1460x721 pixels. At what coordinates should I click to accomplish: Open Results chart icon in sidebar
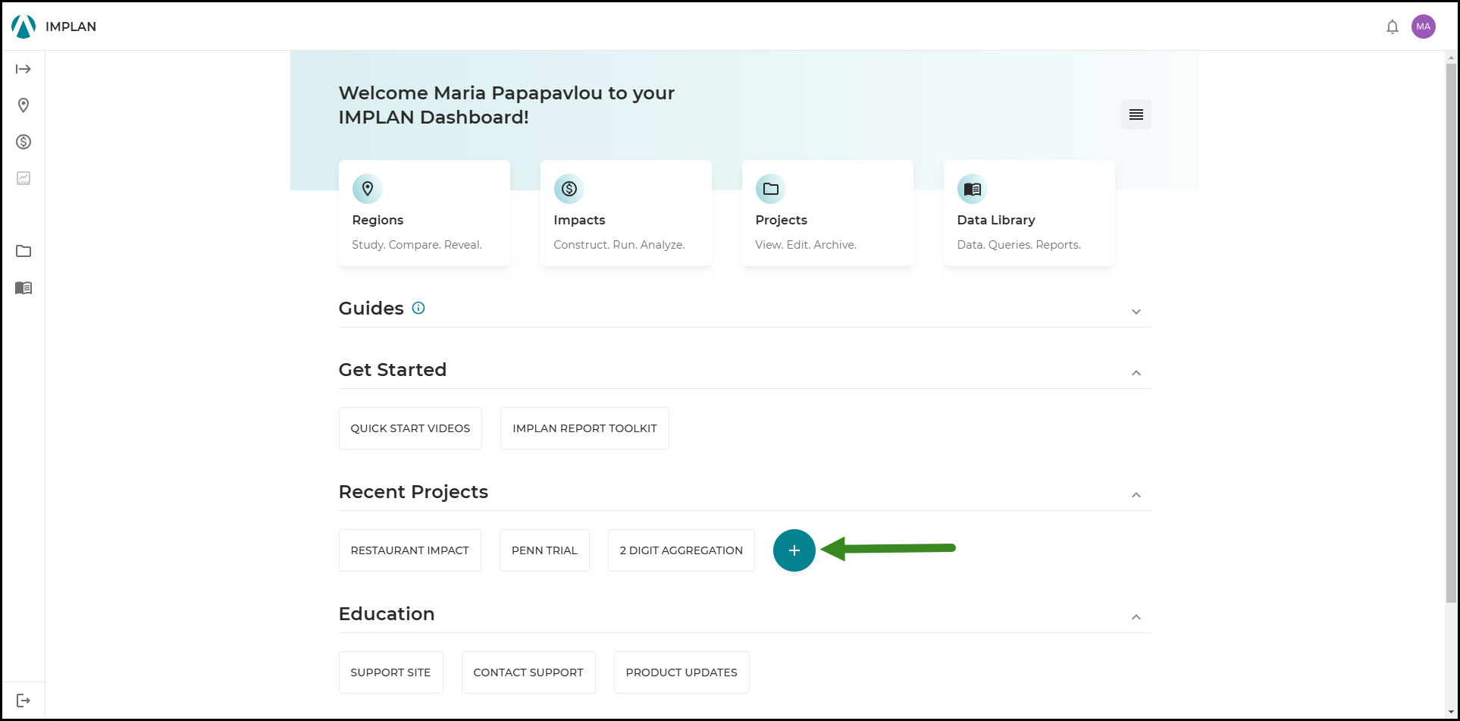point(23,178)
